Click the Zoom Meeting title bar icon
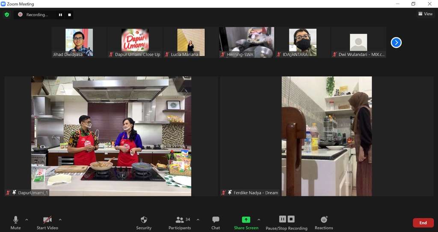Viewport: 438px width, 232px height. [x=3, y=4]
